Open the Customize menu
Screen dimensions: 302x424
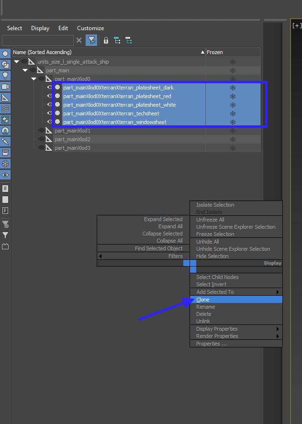click(90, 28)
